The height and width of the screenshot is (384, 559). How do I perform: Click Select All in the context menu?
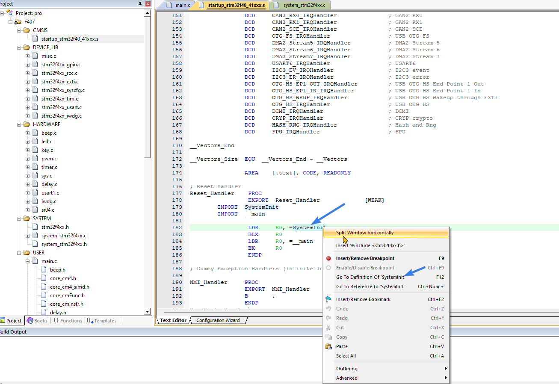(346, 356)
